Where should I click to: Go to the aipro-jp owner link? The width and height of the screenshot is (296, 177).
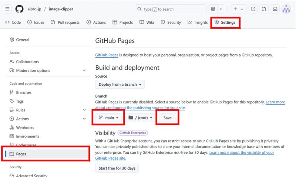(x=34, y=9)
